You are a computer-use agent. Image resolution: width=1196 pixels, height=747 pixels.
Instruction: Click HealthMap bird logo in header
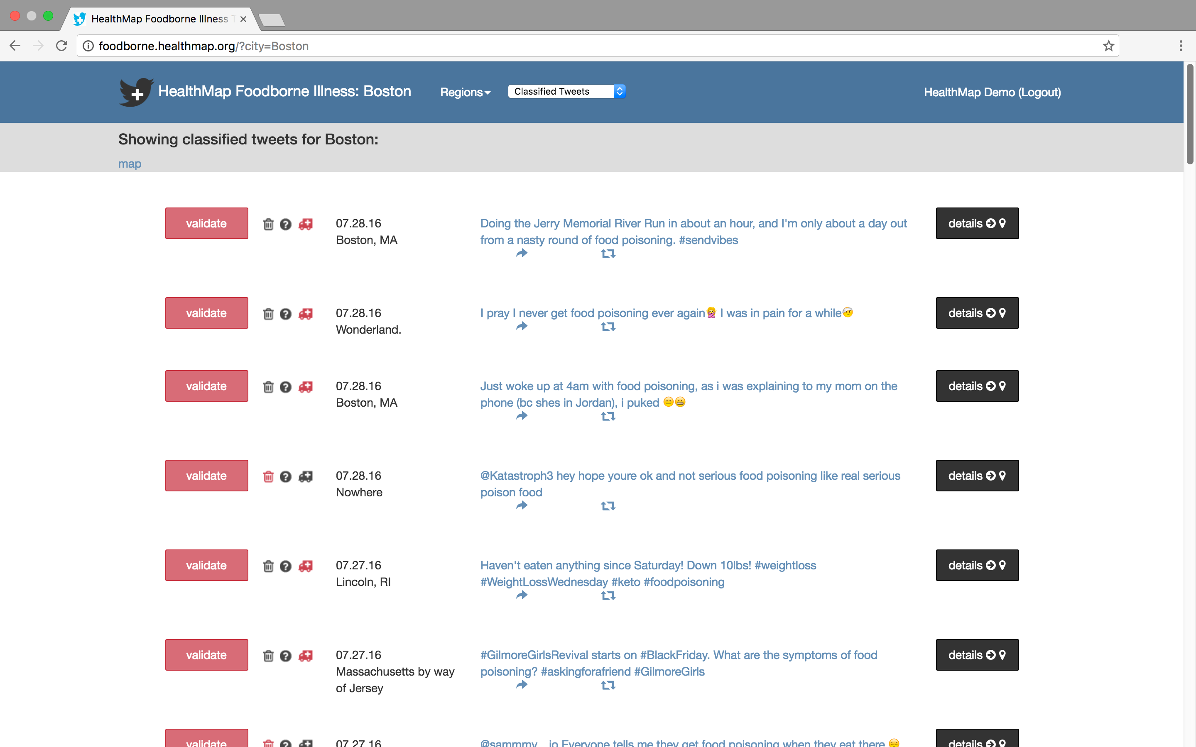coord(136,92)
